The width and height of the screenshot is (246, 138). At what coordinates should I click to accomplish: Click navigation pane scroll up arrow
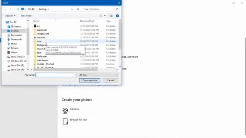click(x=28, y=20)
